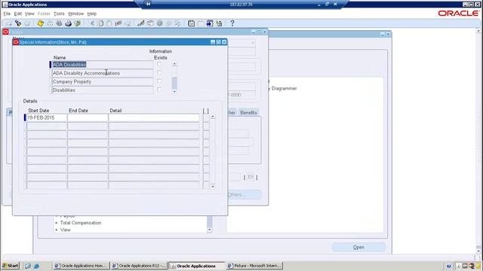Click navigator list scroll down arrow

point(210,230)
